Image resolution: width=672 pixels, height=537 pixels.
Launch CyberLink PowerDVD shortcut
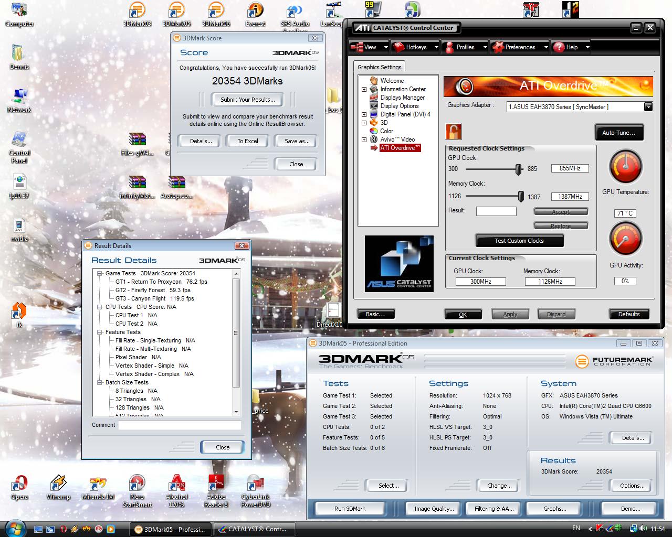pos(256,491)
